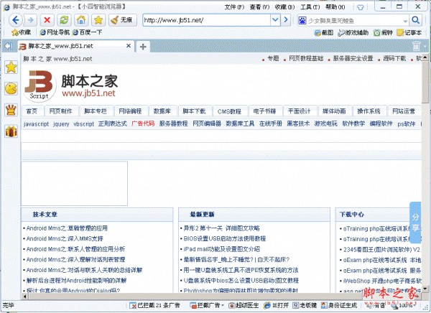This screenshot has width=431, height=313.
Task: Open the 查看(V) menu
Action: click(259, 7)
